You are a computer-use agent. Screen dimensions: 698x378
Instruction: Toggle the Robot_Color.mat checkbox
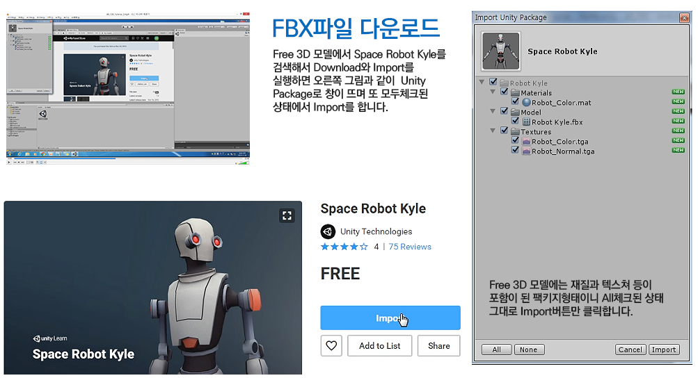(x=515, y=101)
